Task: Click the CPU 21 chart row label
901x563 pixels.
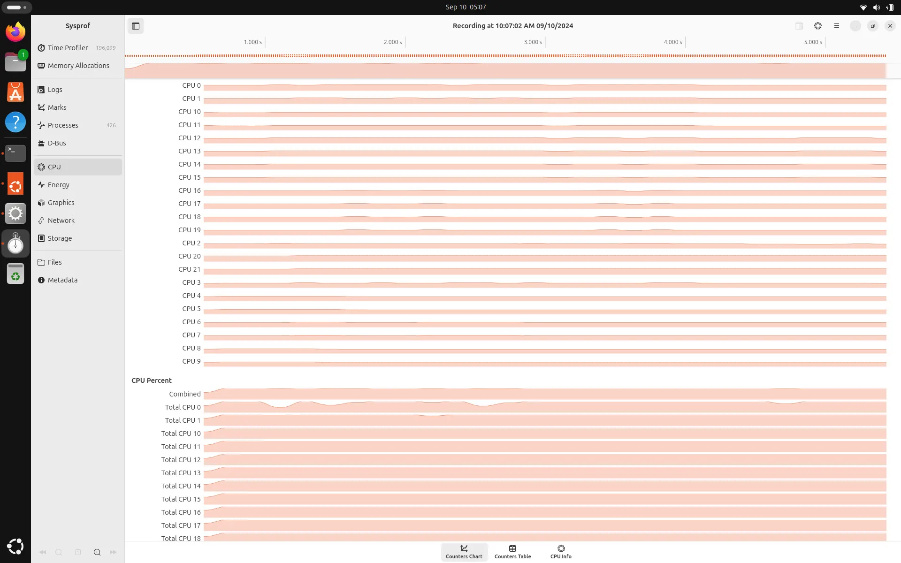Action: (190, 269)
